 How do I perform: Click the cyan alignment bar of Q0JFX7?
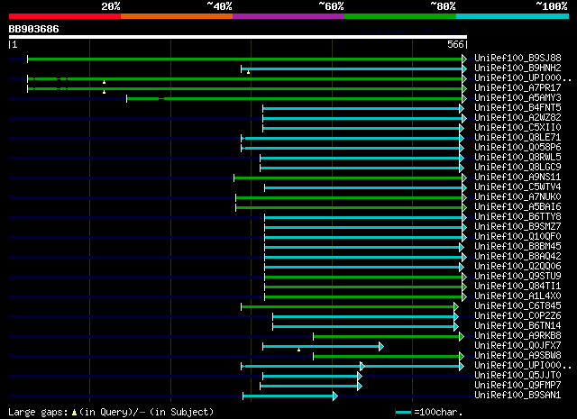click(321, 347)
